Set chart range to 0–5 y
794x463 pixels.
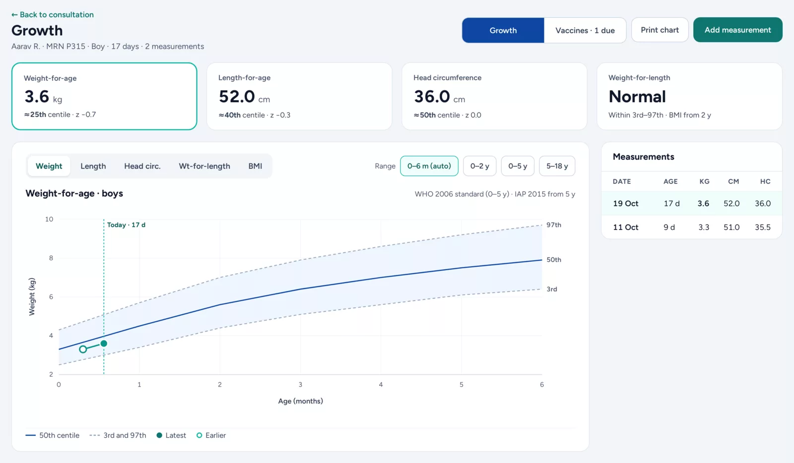pos(518,166)
